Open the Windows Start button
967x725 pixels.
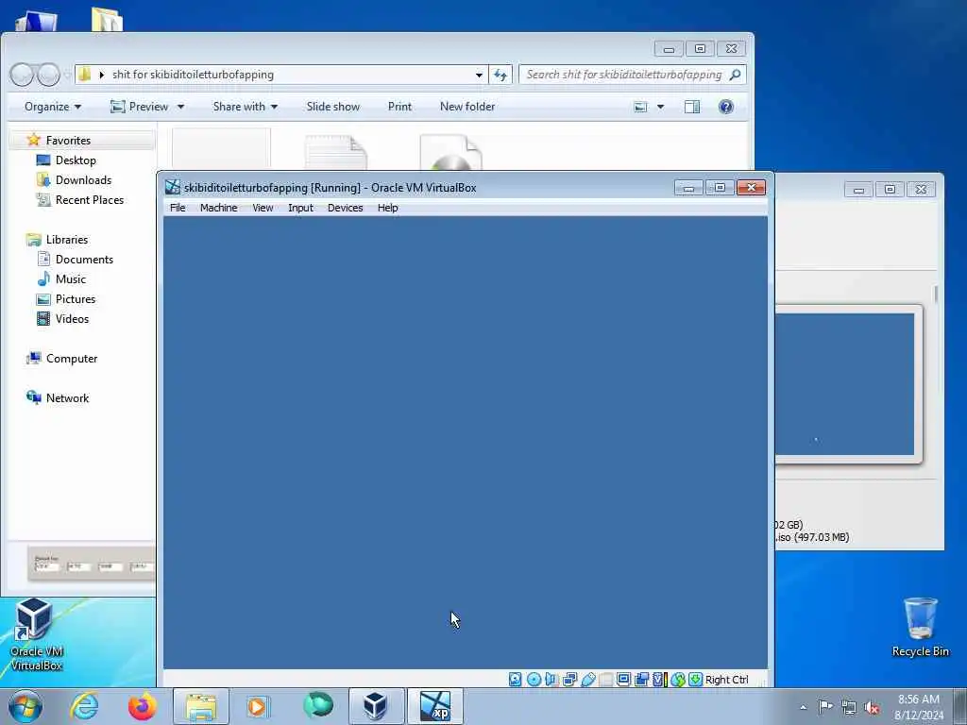click(x=25, y=706)
